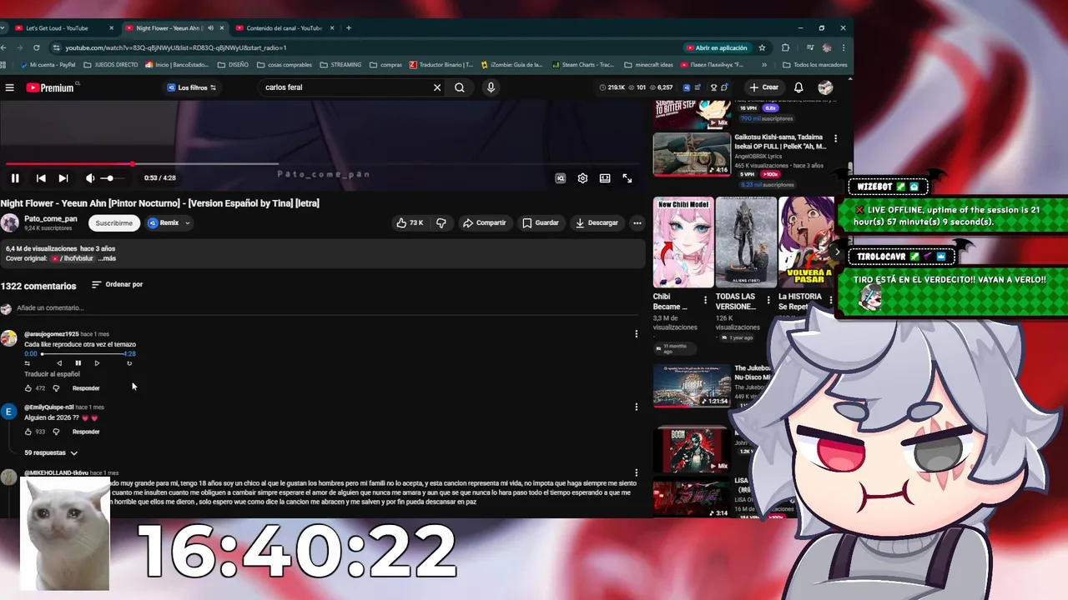Switch to 'Contenido del canal - YouTube' tab
Screen dimensions: 1068x600
coord(284,28)
